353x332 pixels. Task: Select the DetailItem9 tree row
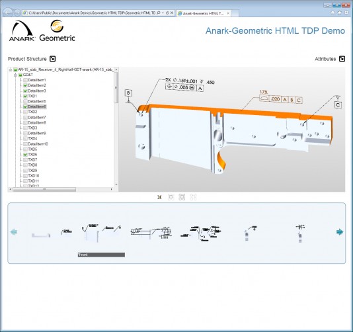(x=37, y=134)
